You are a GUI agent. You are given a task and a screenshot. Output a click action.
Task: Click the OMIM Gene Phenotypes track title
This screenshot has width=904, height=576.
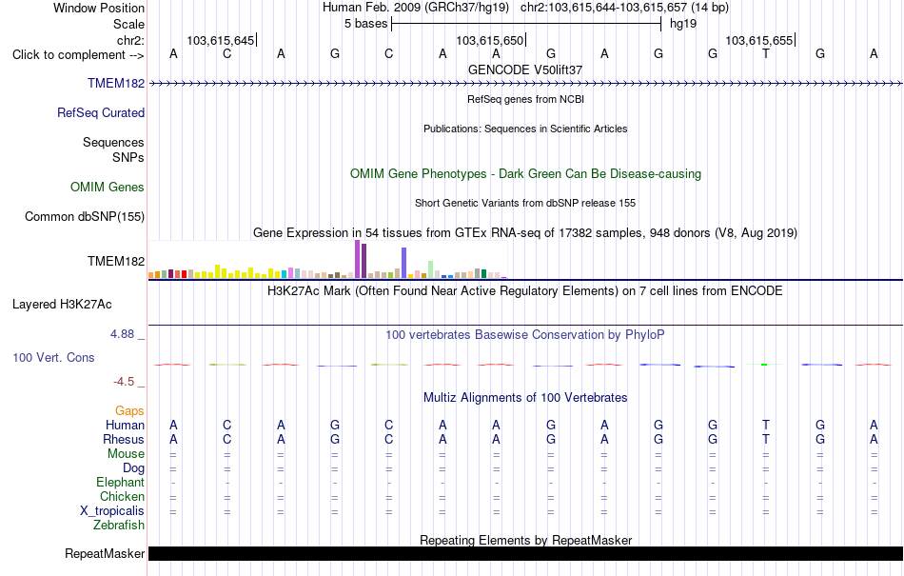(525, 173)
